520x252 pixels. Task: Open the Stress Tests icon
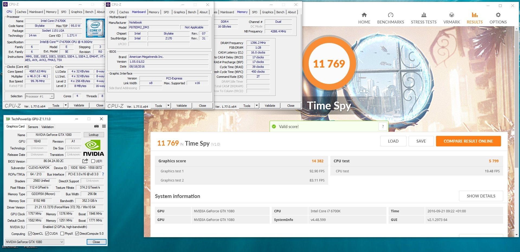(424, 15)
